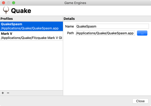Click the Path label
The image size is (151, 106).
click(x=70, y=33)
